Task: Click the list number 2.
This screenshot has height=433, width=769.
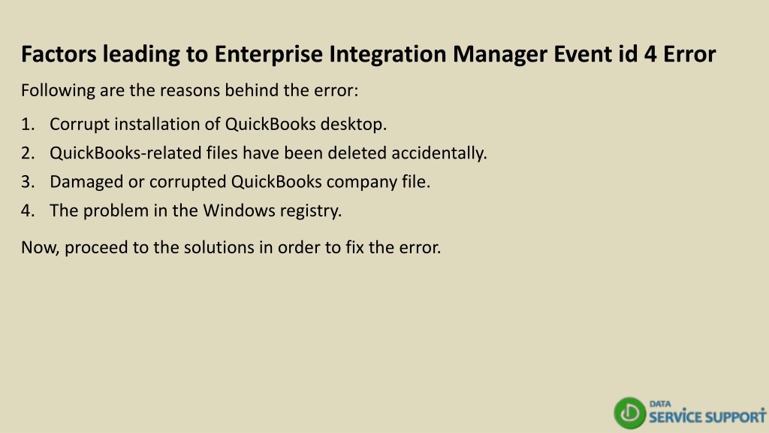Action: coord(28,153)
